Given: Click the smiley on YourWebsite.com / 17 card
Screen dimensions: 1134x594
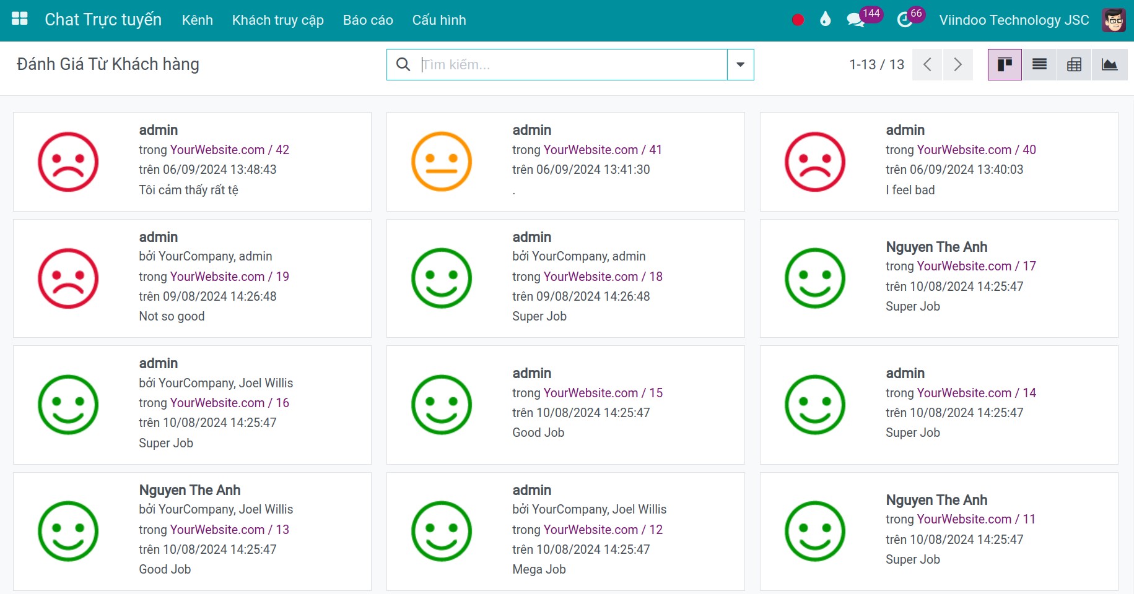Looking at the screenshot, I should click(x=815, y=278).
